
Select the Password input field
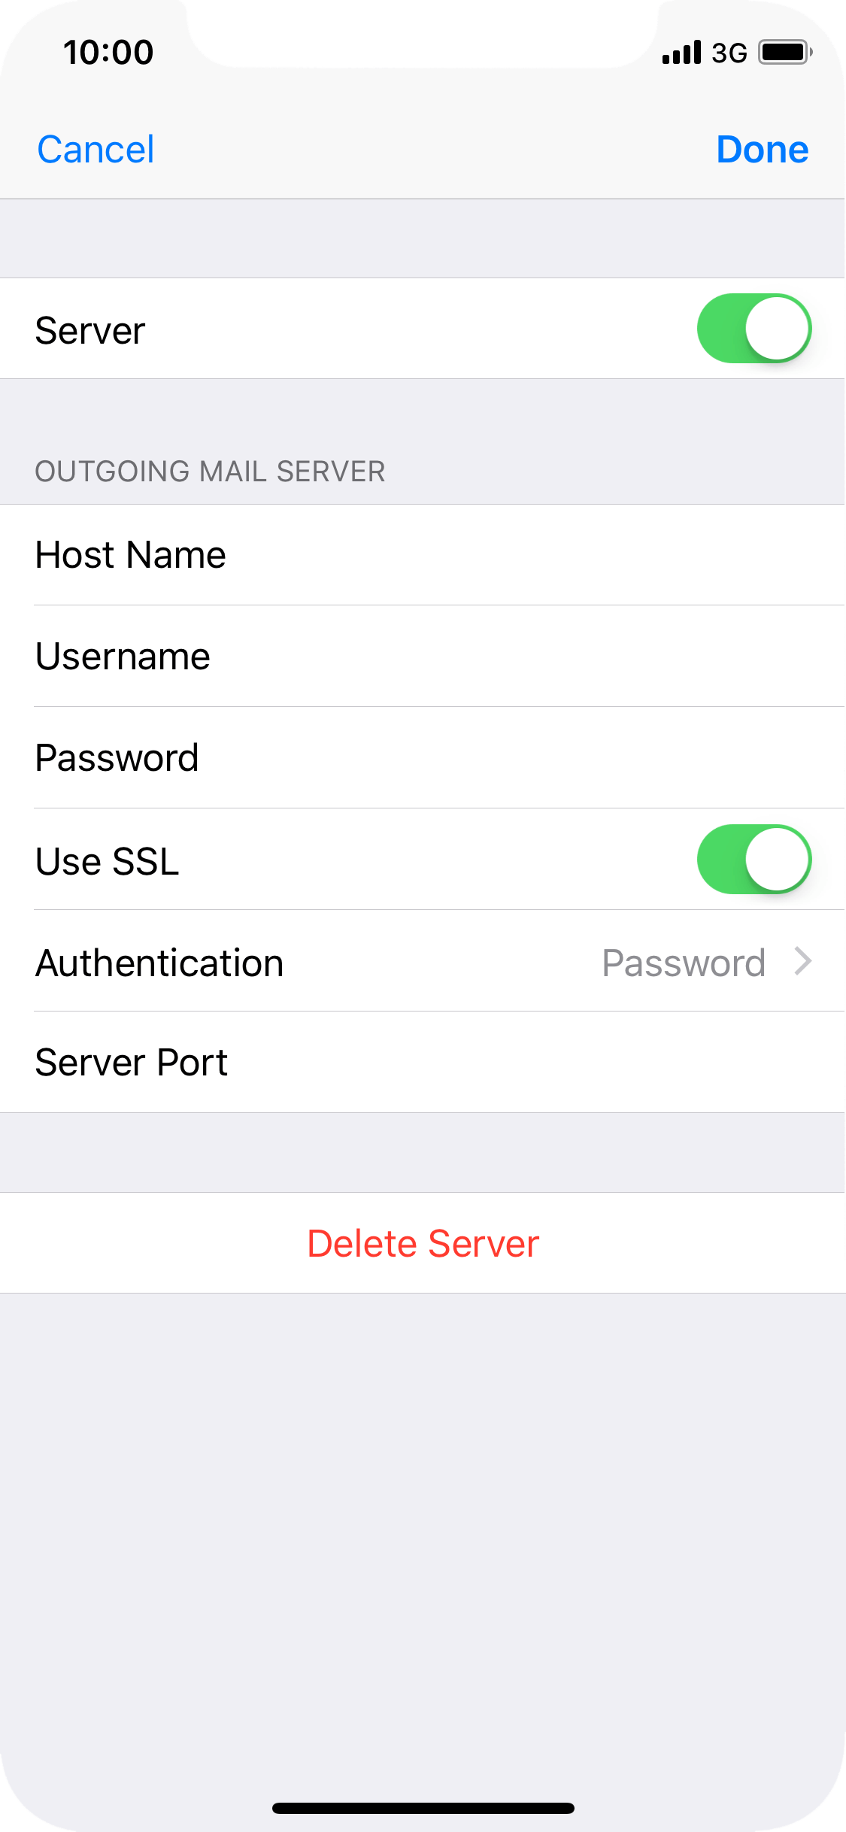click(423, 758)
